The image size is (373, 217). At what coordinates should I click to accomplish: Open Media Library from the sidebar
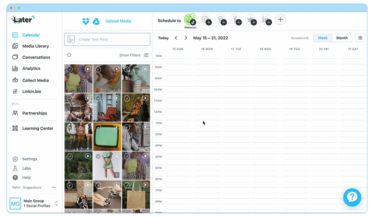click(30, 46)
